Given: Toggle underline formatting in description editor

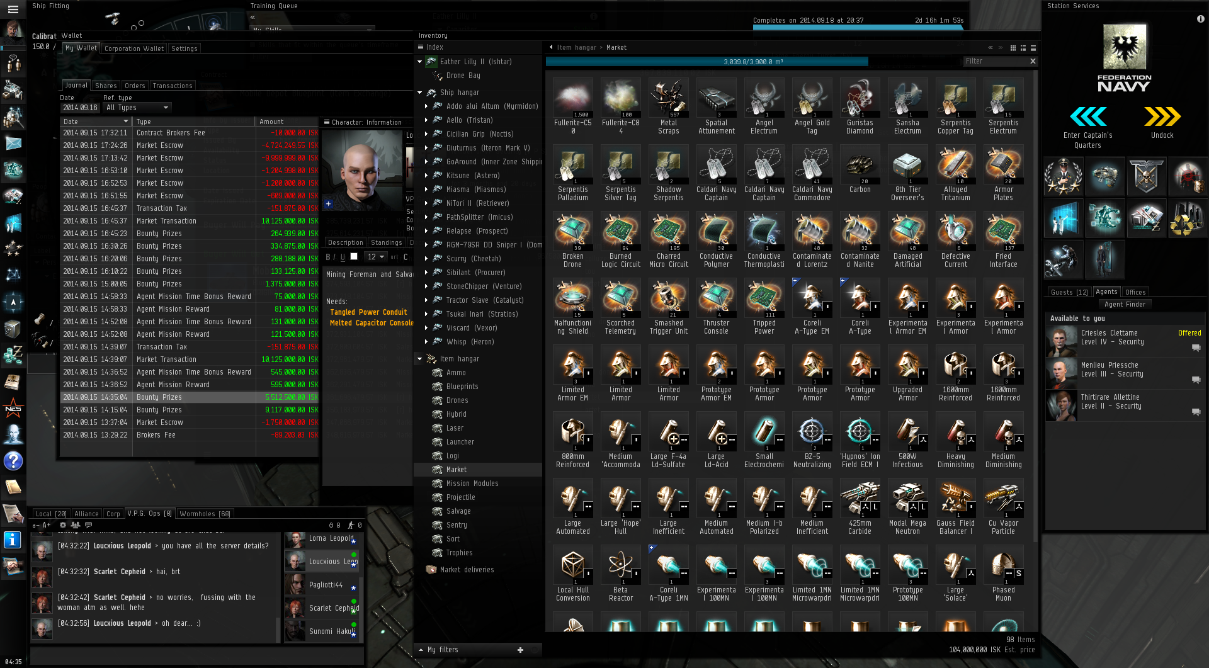Looking at the screenshot, I should [x=343, y=257].
